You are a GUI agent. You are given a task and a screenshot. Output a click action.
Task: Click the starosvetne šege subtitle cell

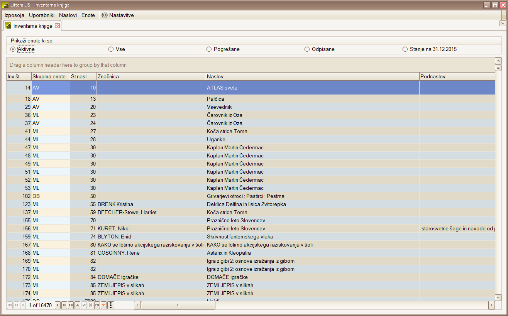pos(457,228)
